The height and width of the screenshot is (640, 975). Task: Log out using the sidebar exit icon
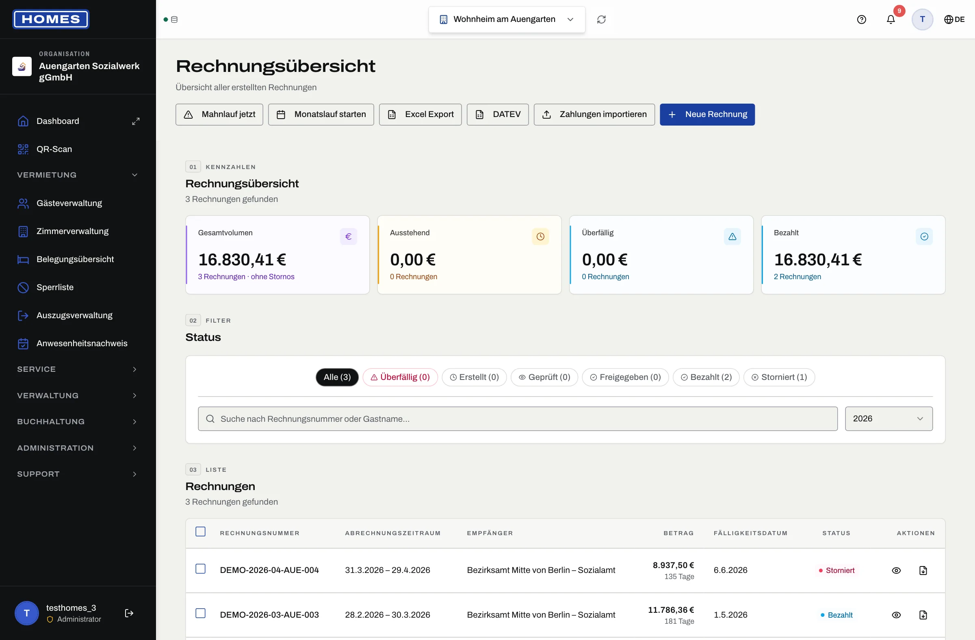tap(129, 613)
